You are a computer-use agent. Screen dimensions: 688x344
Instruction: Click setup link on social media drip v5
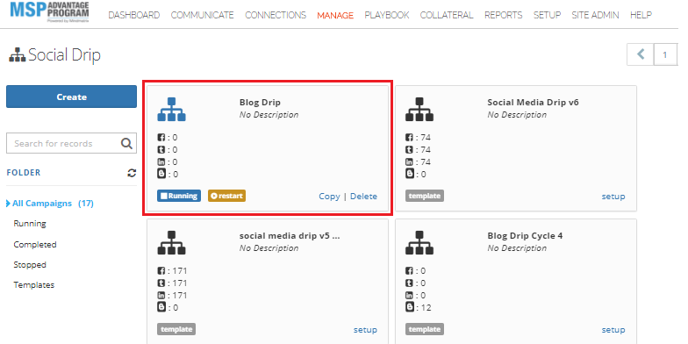point(365,330)
